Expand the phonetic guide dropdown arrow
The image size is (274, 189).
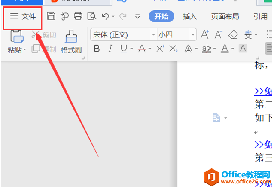tap(256, 35)
